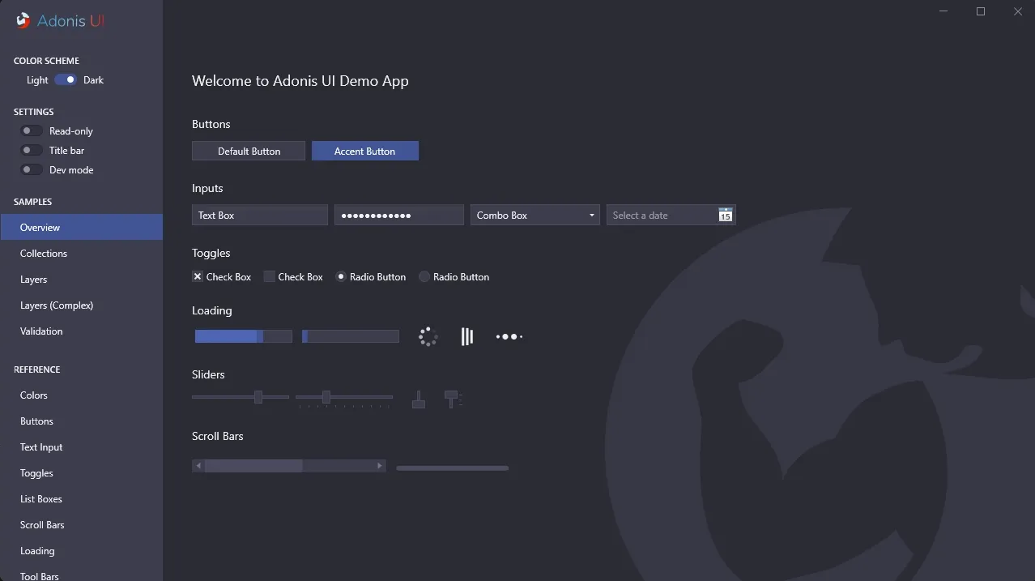Click the Default Button
The width and height of the screenshot is (1035, 581).
(248, 151)
